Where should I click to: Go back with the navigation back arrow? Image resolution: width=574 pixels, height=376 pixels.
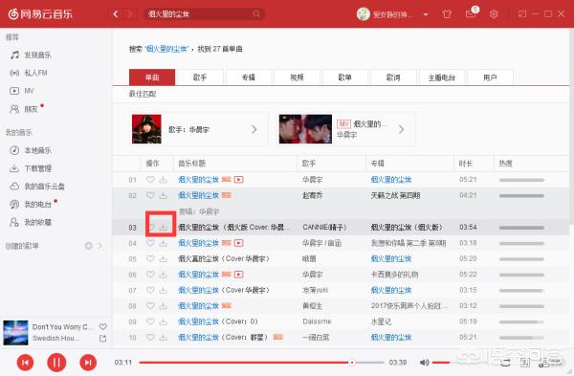click(116, 14)
